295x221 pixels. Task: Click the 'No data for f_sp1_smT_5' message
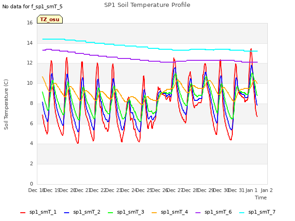click(x=32, y=7)
